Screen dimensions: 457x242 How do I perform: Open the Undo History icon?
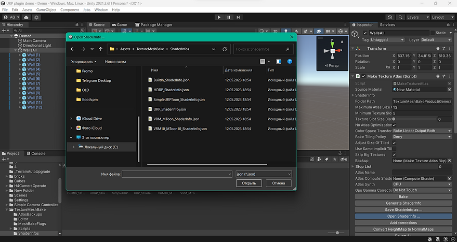point(390,18)
